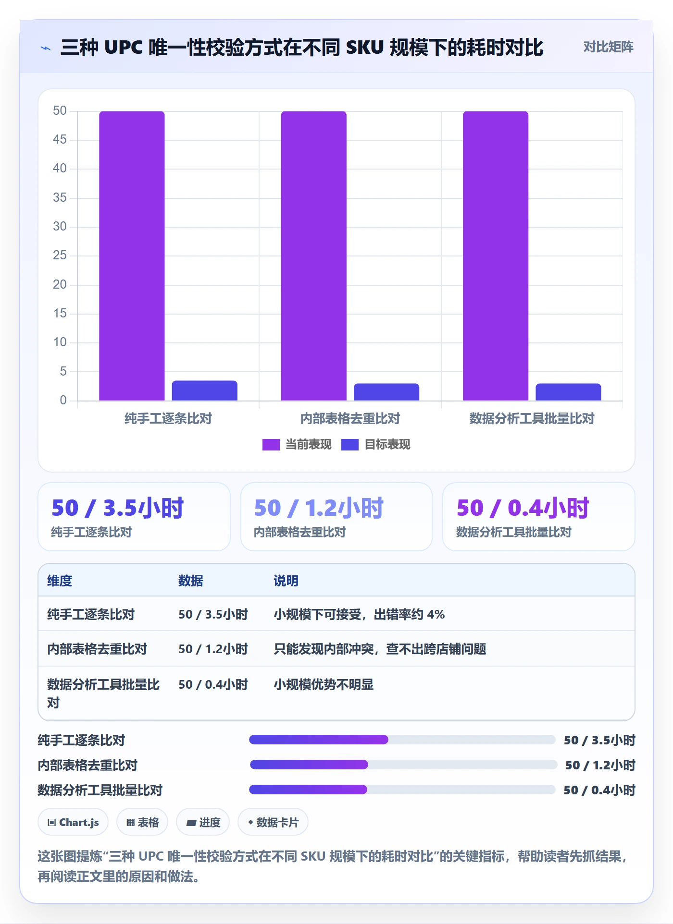Click the progress bar for 数据分析工具批量比对

(x=402, y=790)
